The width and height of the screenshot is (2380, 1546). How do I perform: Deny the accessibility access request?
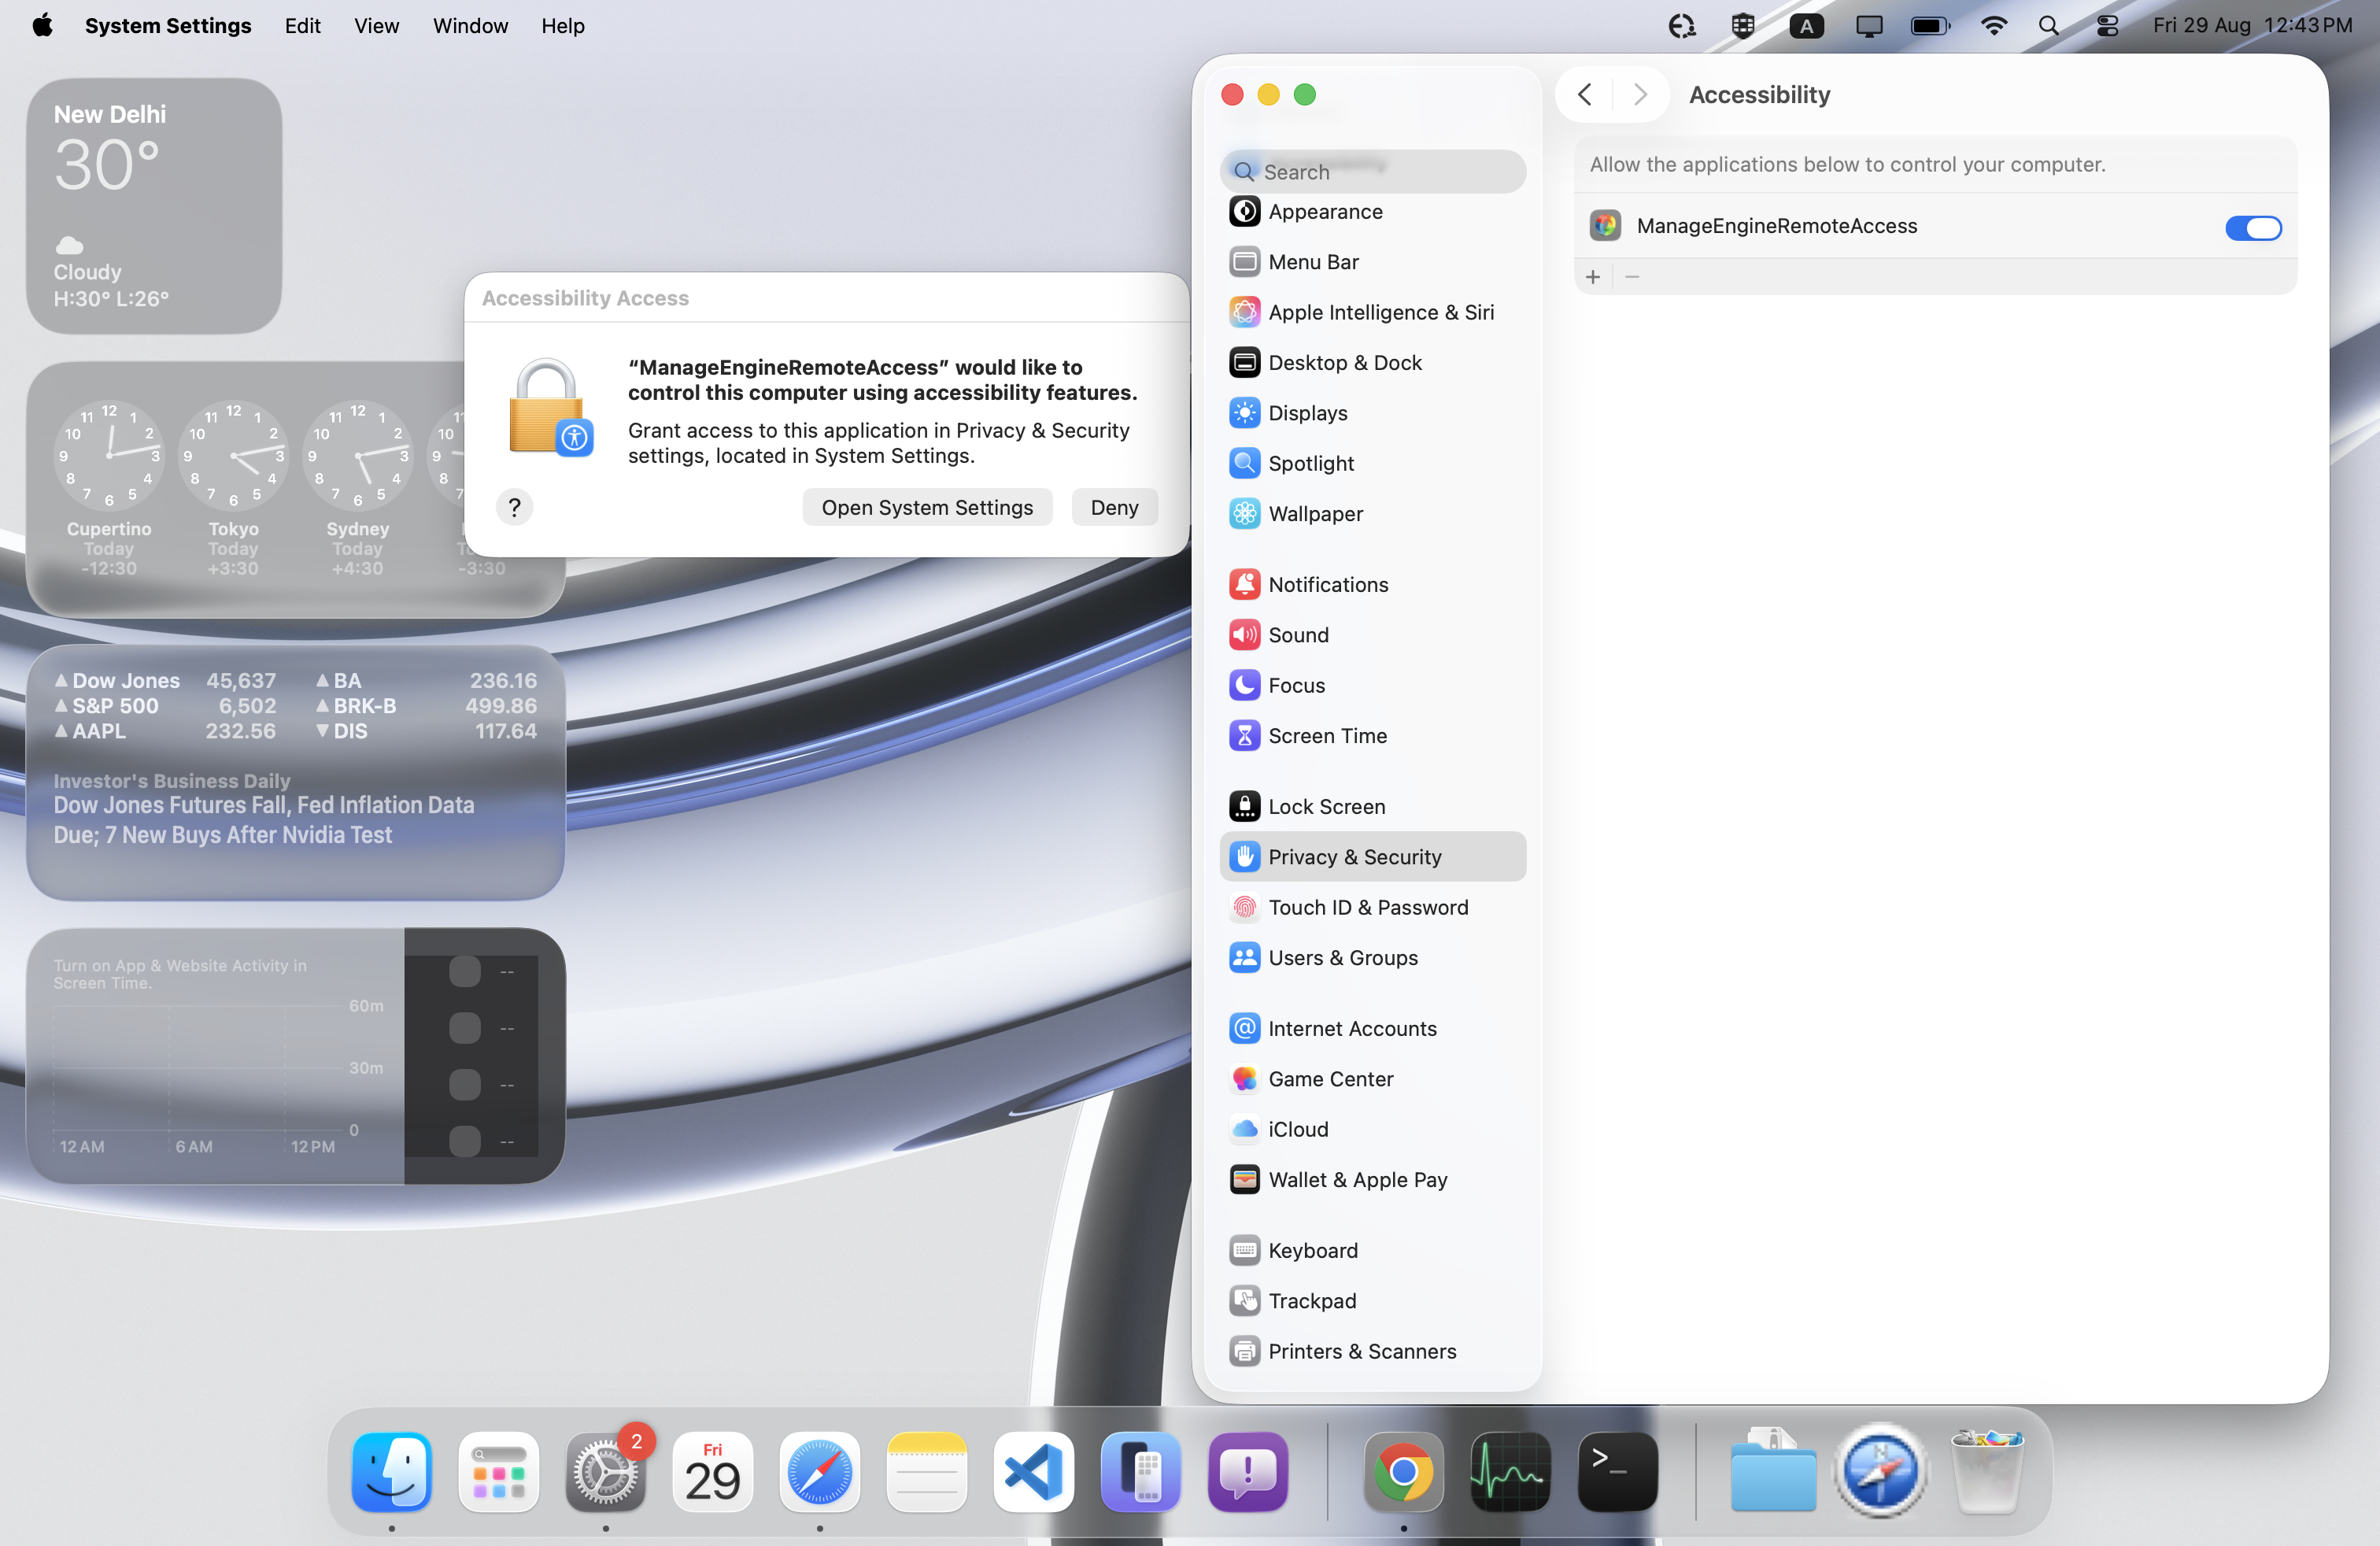click(x=1114, y=507)
